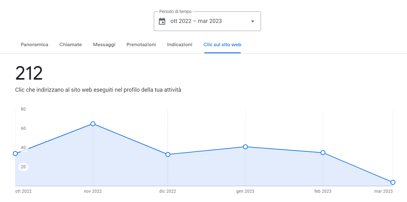Select the Clic sul sito web tab
Viewport: 407px width, 202px height.
pyautogui.click(x=222, y=45)
